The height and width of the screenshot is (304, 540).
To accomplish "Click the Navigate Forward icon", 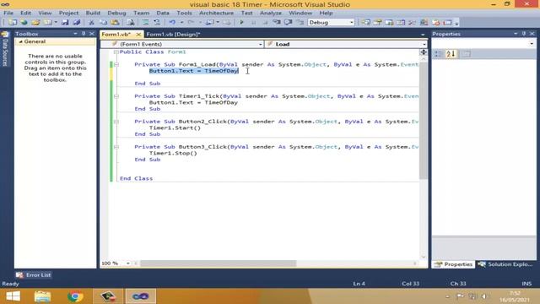I will [227, 23].
